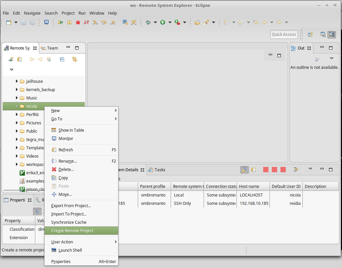Viewport: 342px width, 268px height.
Task: Toggle Show Categories in Properties view toolbar
Action: (37, 211)
